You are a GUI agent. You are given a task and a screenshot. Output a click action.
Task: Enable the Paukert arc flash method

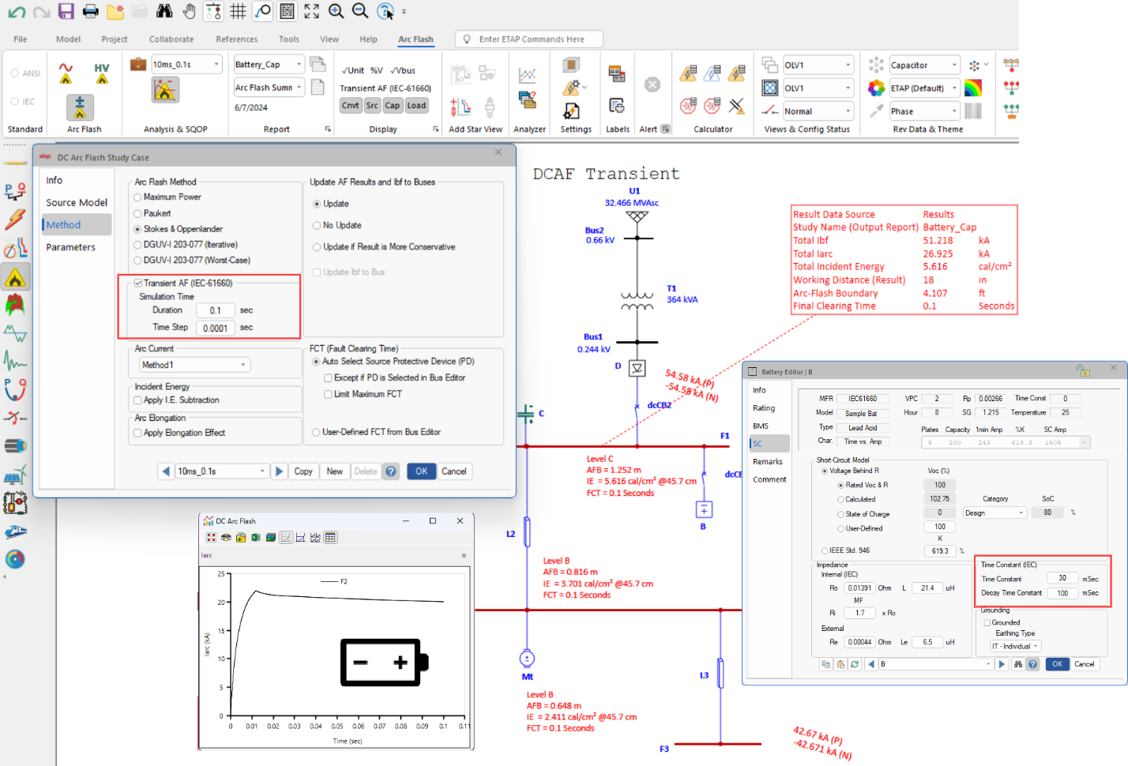(x=137, y=212)
